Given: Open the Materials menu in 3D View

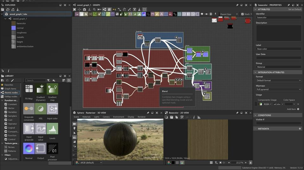Looking at the screenshot, I should click(86, 117).
